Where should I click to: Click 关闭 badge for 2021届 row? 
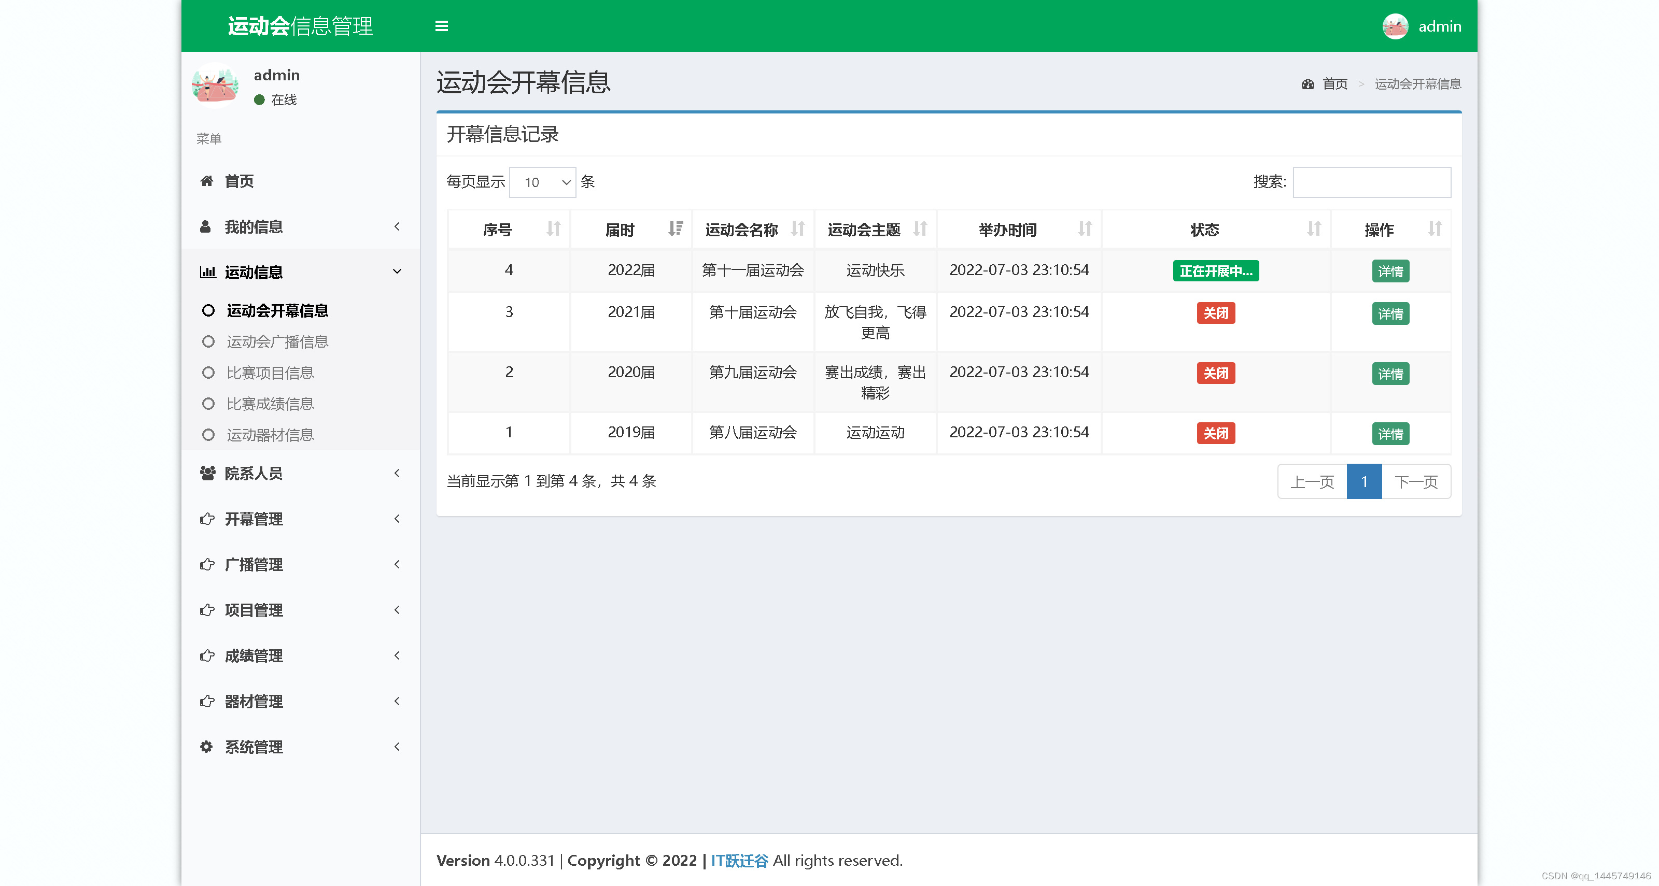point(1215,313)
